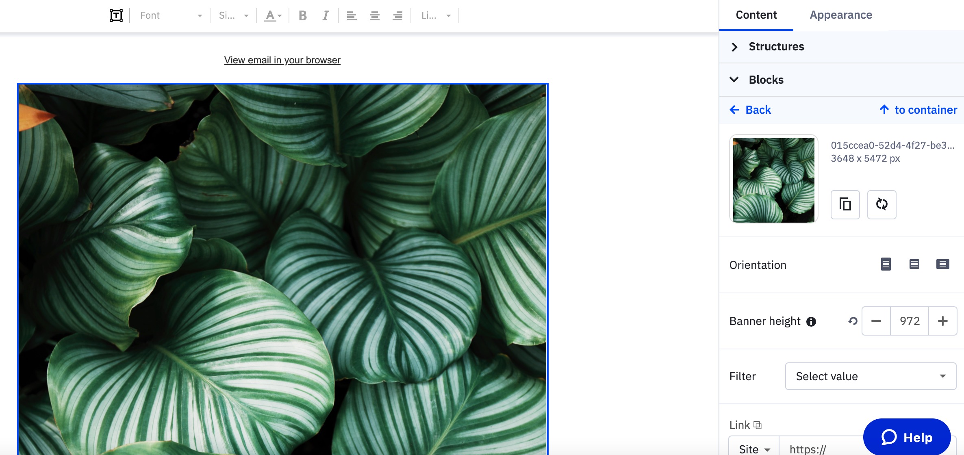Open the email in browser link
This screenshot has width=964, height=455.
[282, 60]
